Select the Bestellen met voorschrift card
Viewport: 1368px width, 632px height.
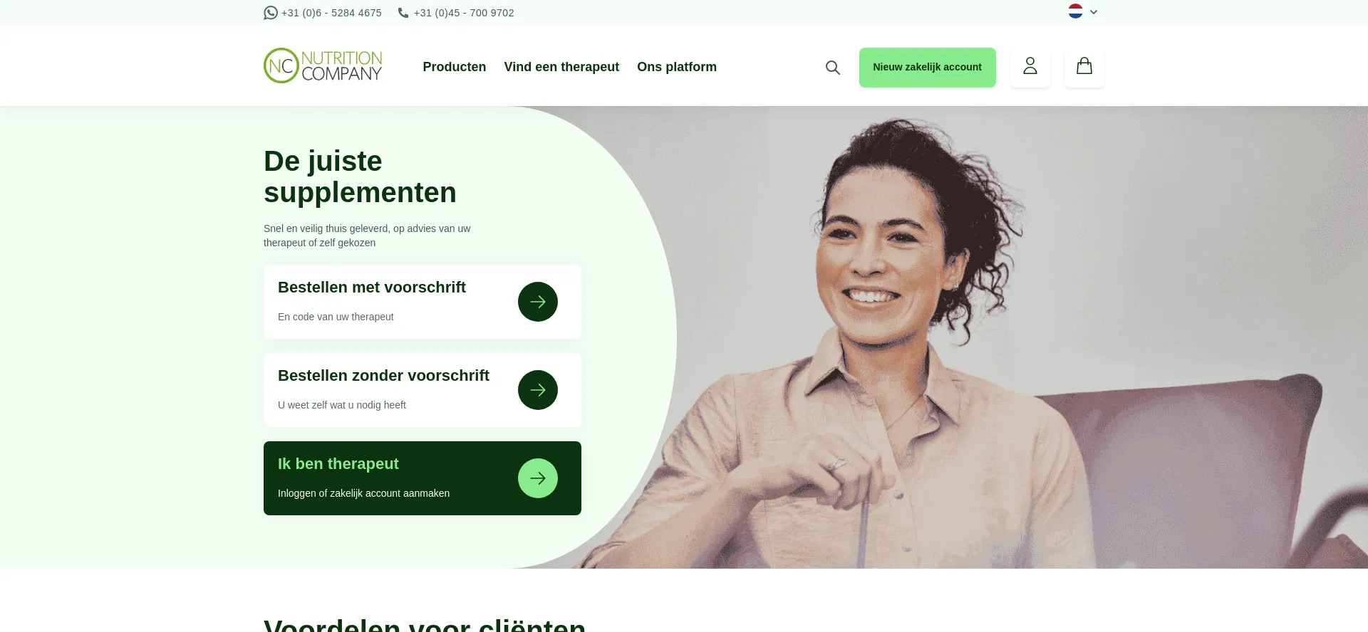pos(423,302)
